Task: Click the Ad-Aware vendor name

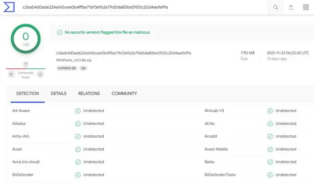Action: click(x=21, y=111)
